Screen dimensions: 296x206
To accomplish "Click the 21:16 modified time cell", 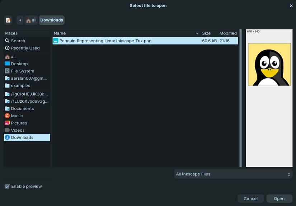I will (x=225, y=41).
